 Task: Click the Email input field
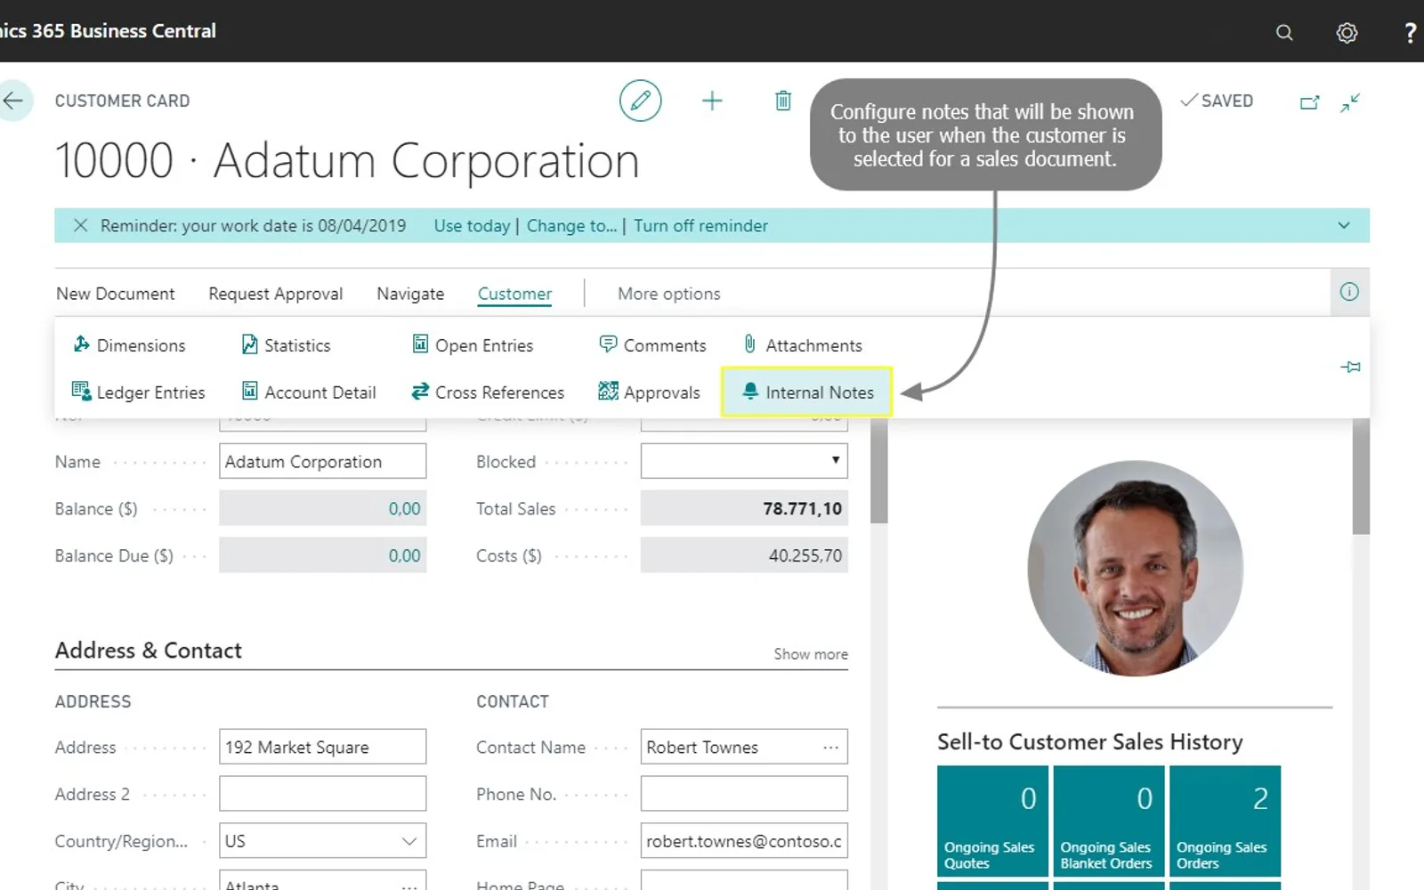pyautogui.click(x=744, y=840)
